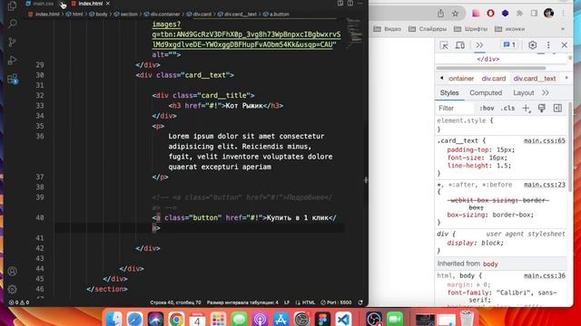This screenshot has width=581, height=326.
Task: Switch to the main.css editor tab
Action: coord(40,4)
